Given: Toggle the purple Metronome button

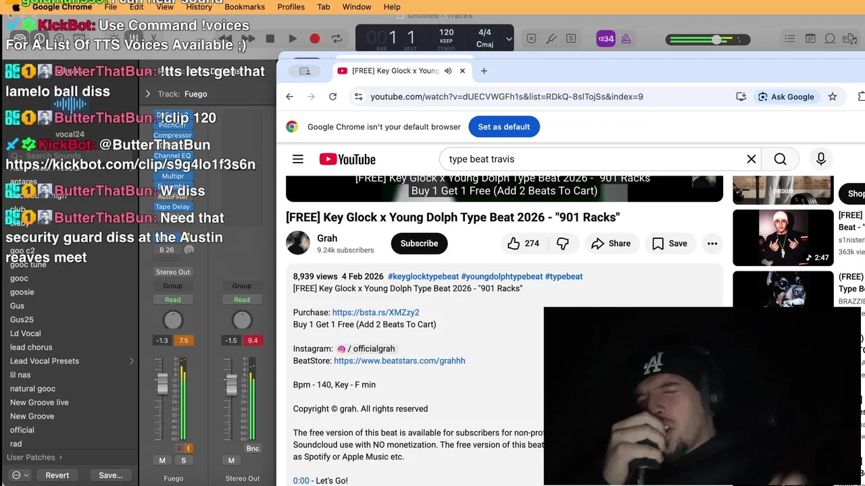Looking at the screenshot, I should tap(626, 39).
